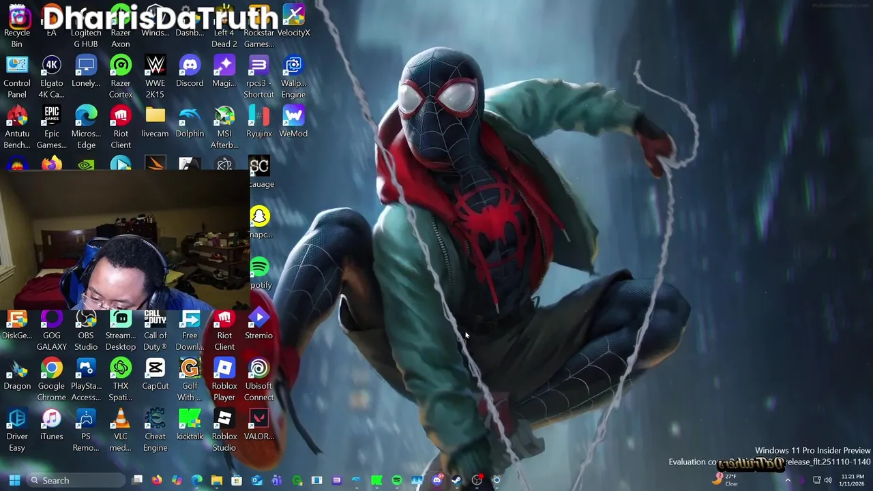
Task: Launch VLC media player desktop icon
Action: point(121,430)
